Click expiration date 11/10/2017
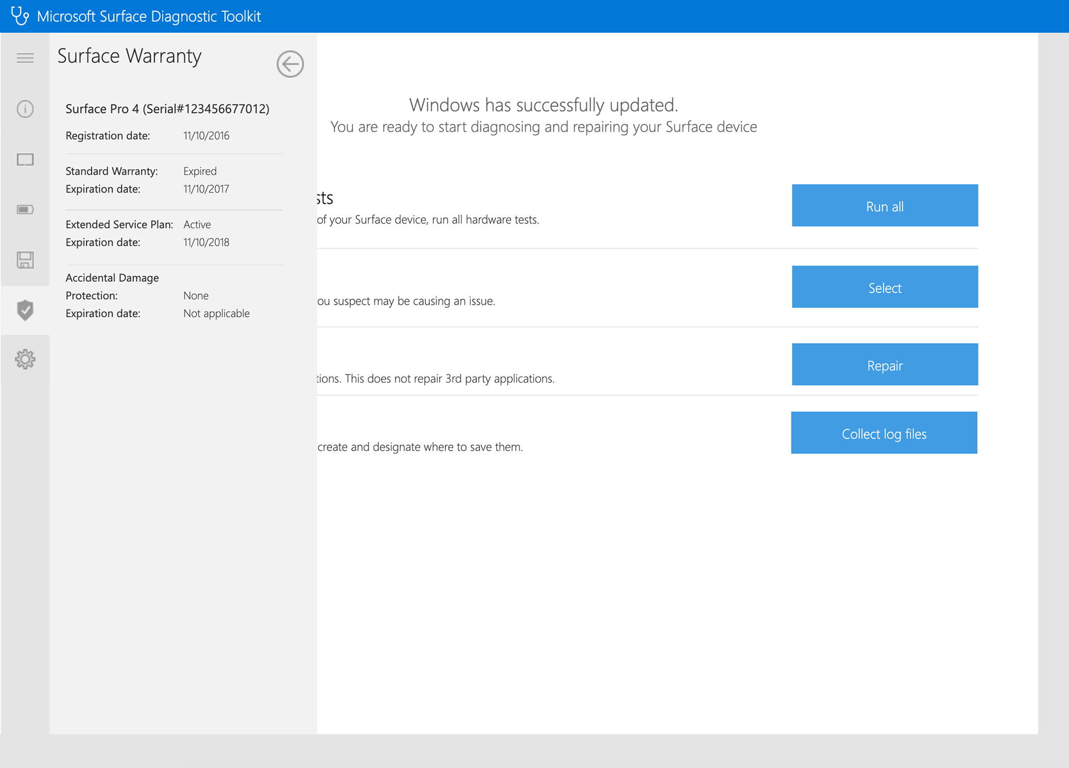 206,189
